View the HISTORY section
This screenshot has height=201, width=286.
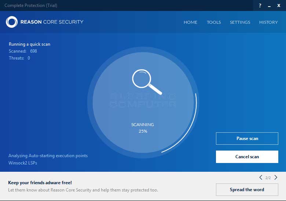(268, 22)
